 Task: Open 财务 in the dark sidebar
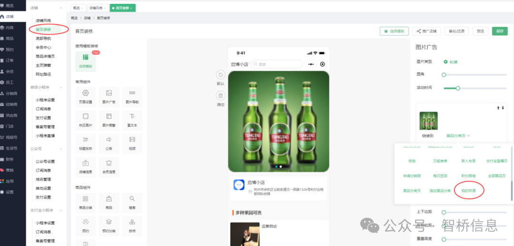point(9,159)
